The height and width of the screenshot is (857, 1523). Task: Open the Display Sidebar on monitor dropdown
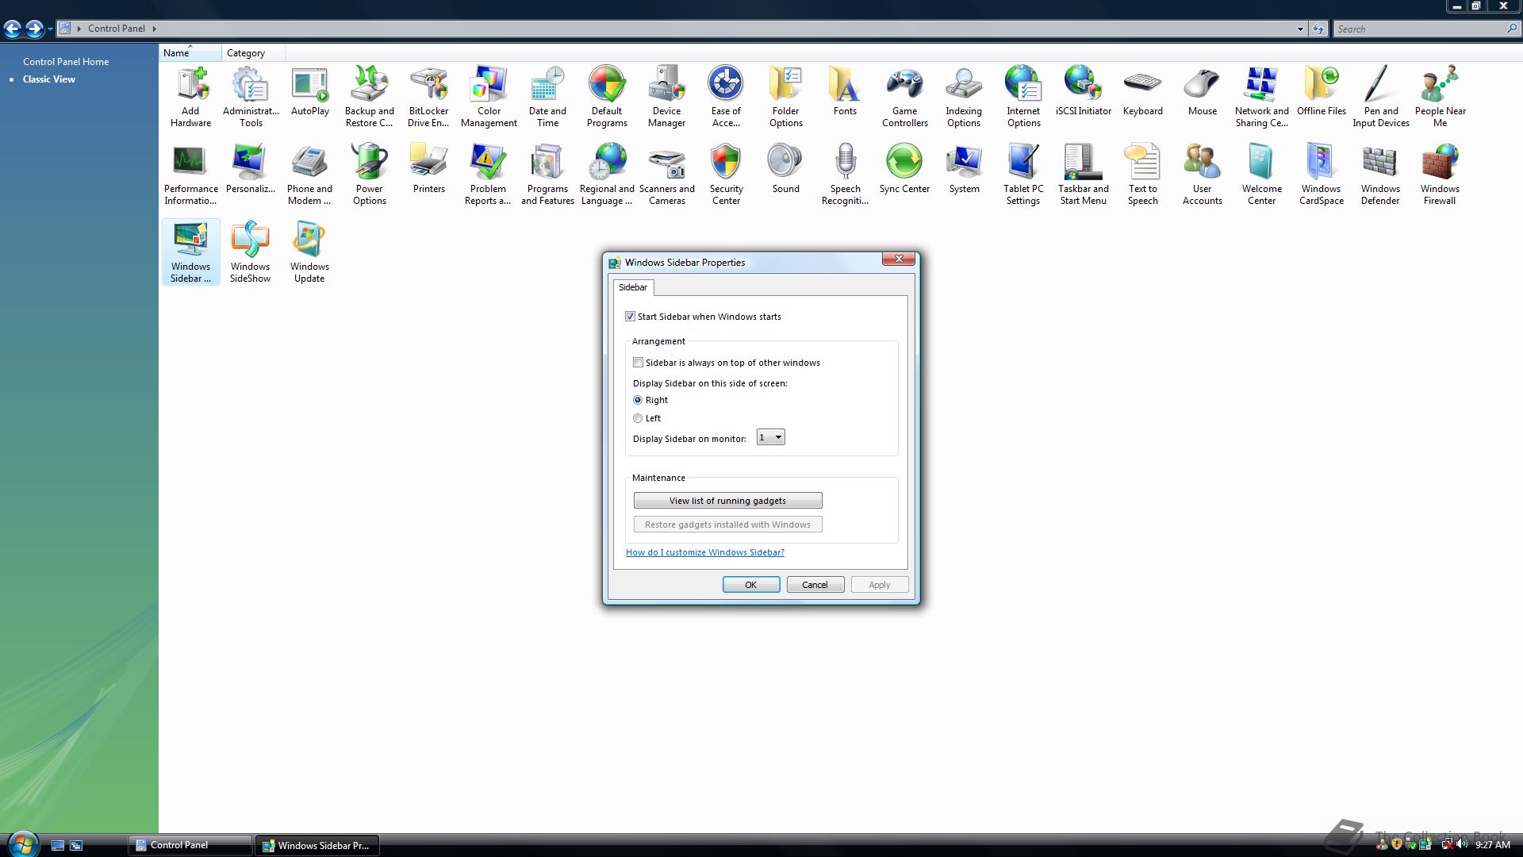pos(771,437)
